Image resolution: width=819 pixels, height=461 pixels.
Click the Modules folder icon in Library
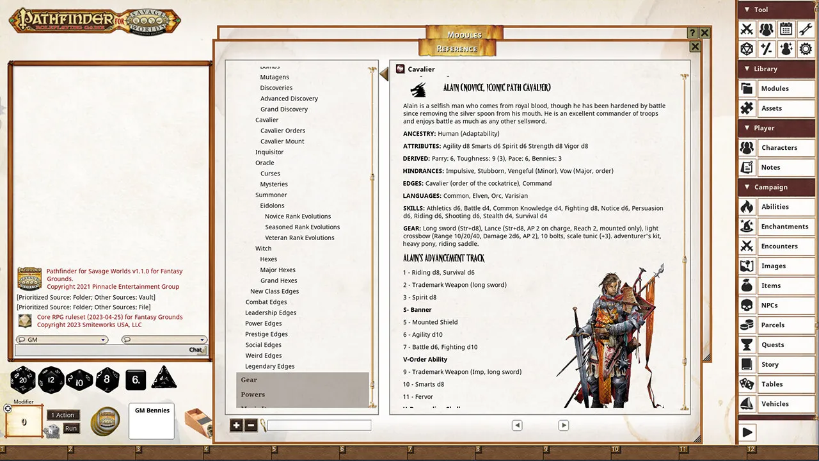[747, 88]
